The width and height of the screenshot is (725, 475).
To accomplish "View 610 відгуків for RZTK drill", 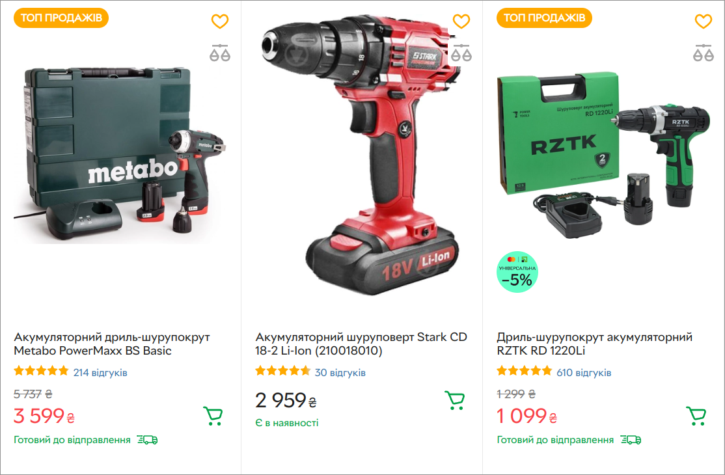I will [584, 372].
